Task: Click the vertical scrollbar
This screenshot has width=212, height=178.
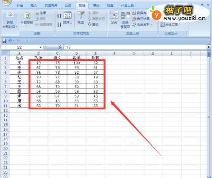Action: 209,116
